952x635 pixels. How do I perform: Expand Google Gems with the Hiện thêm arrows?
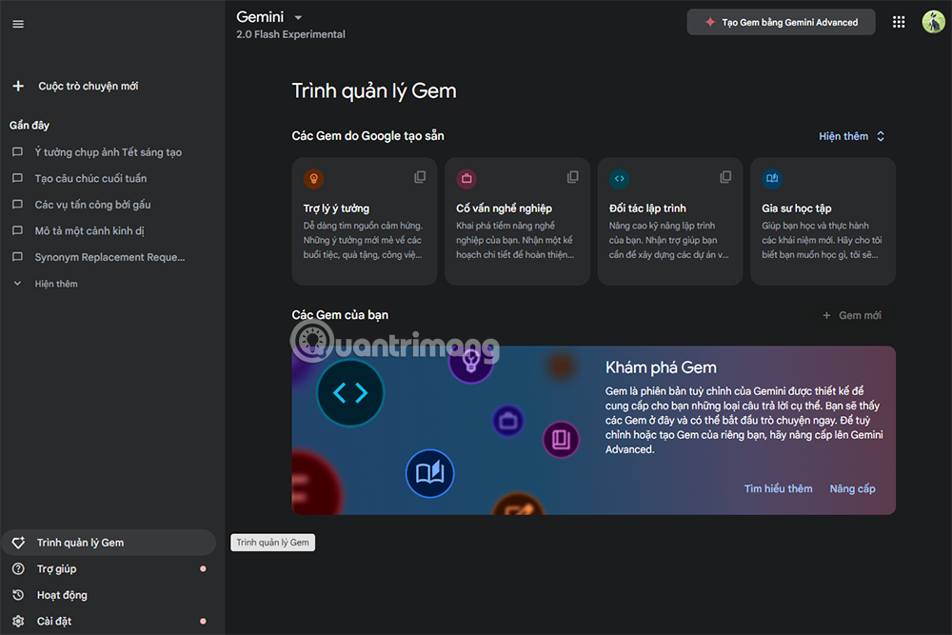pyautogui.click(x=881, y=136)
